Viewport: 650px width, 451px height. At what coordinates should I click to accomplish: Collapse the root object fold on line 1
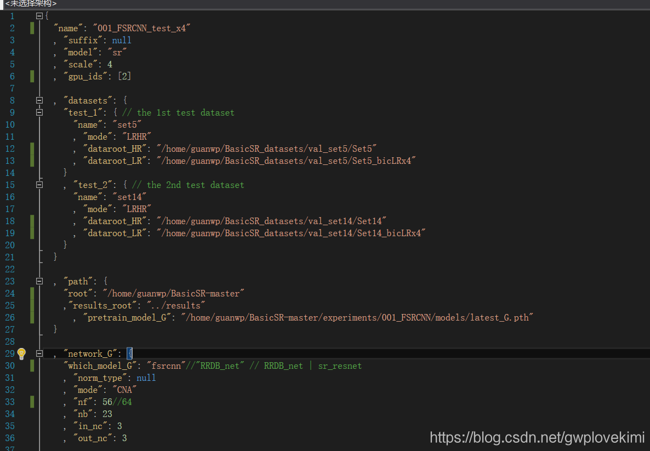point(39,16)
